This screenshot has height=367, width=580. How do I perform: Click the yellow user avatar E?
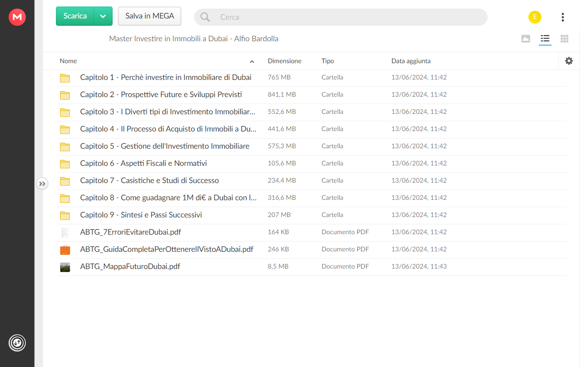[535, 17]
